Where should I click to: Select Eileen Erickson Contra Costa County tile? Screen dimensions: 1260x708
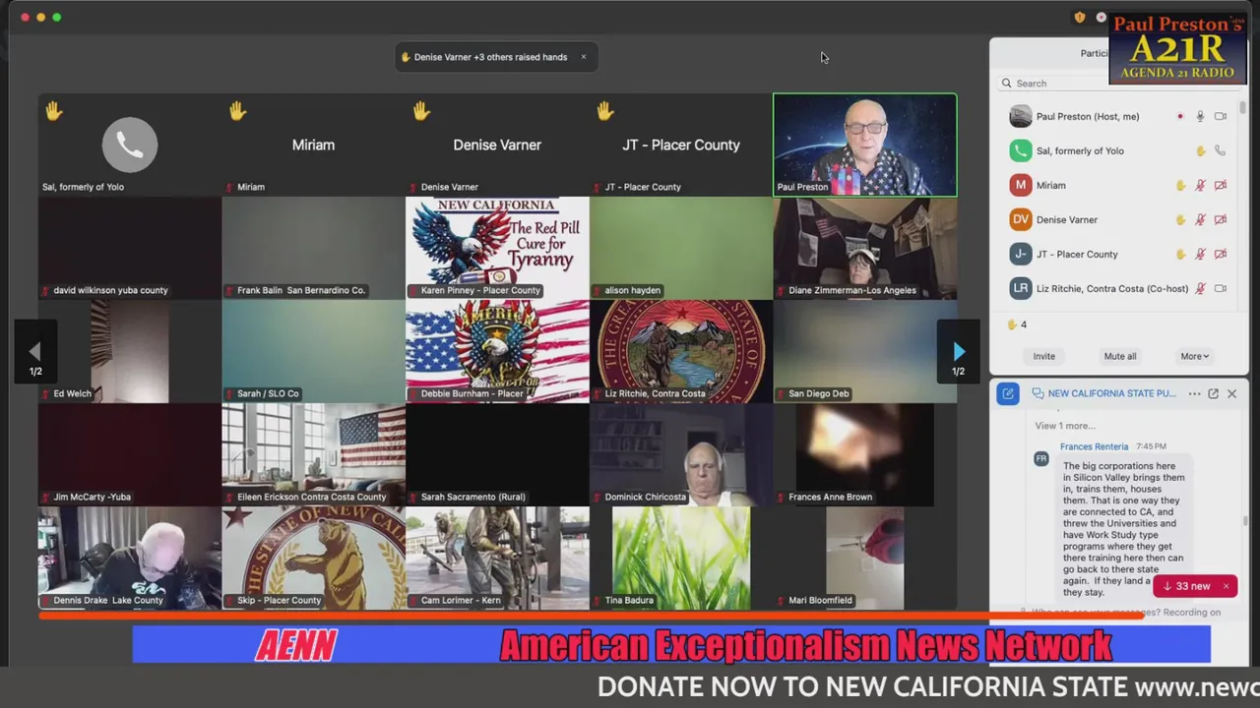coord(313,454)
